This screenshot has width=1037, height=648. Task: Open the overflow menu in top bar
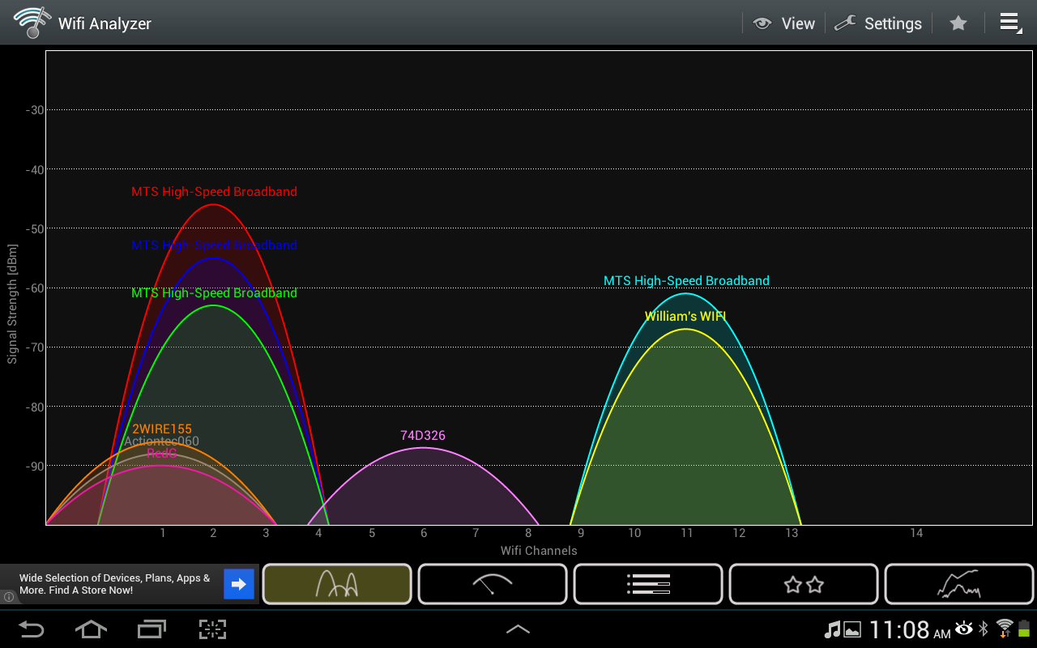pyautogui.click(x=1009, y=23)
